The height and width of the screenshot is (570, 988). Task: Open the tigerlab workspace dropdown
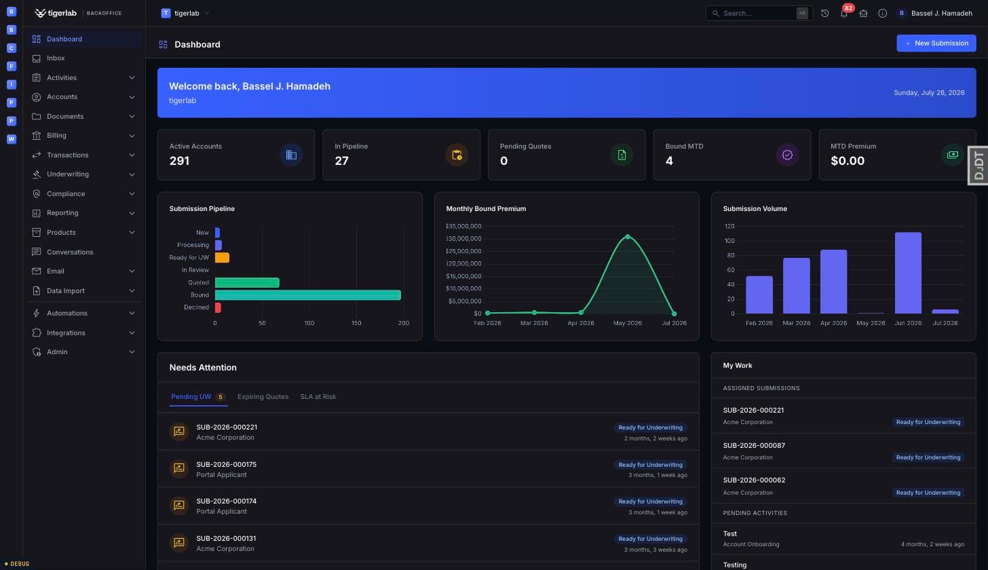tap(185, 13)
